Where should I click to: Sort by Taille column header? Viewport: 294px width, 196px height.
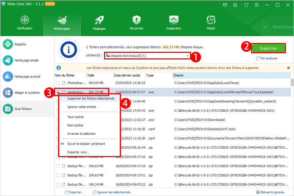point(100,75)
